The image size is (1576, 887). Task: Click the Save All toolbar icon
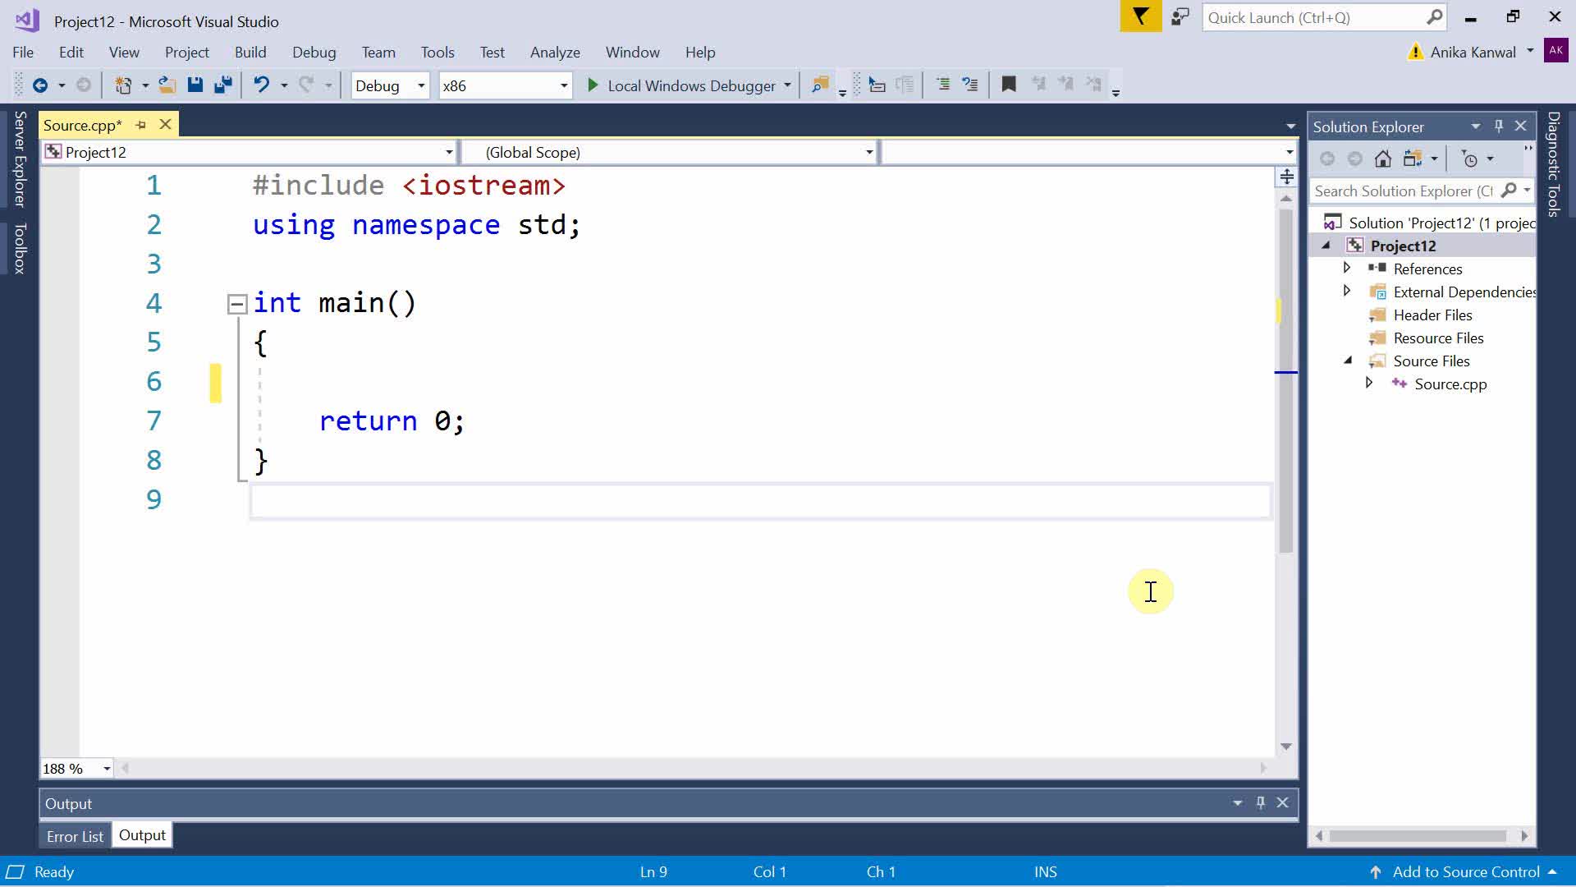pyautogui.click(x=222, y=85)
